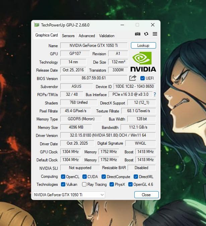Click the Memory Size value 4096 MB
This screenshot has width=206, height=226.
pos(76,127)
